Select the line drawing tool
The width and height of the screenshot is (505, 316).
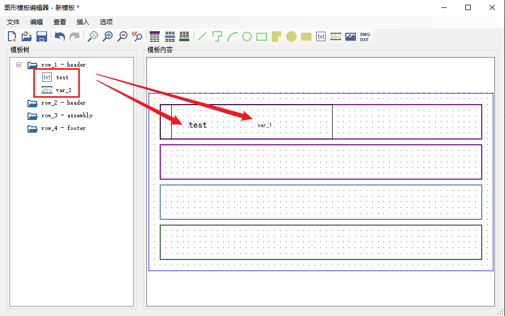[202, 36]
